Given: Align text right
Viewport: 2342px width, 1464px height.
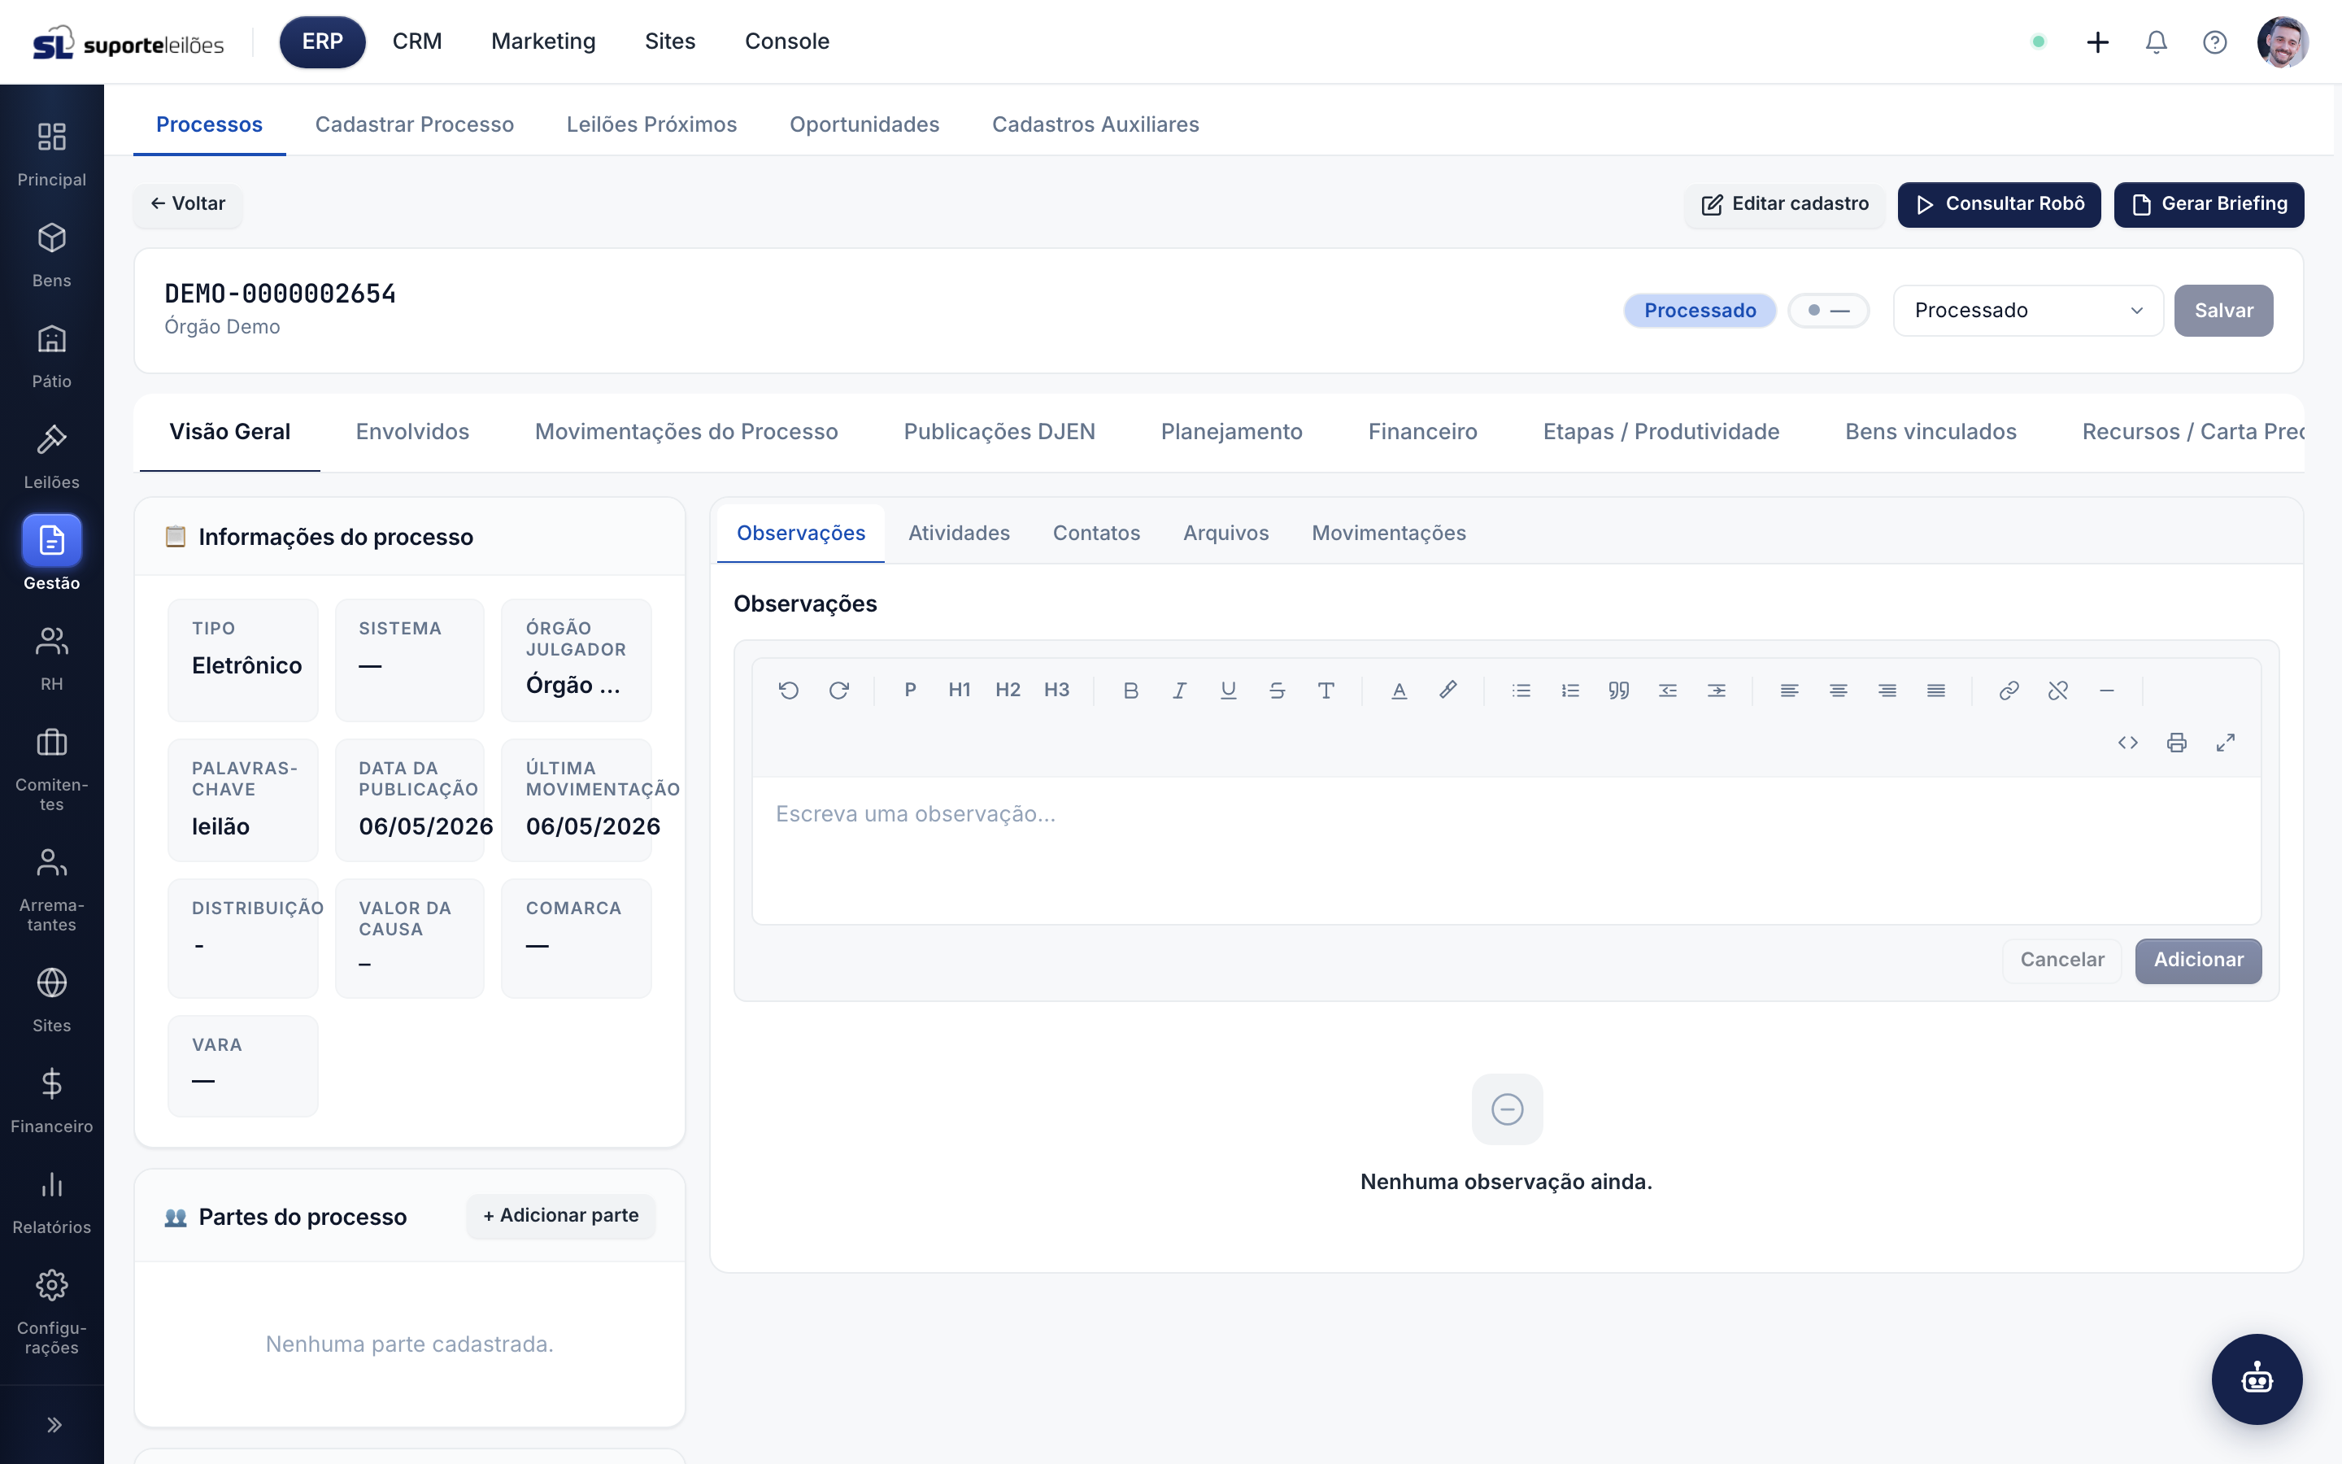Looking at the screenshot, I should tap(1887, 691).
